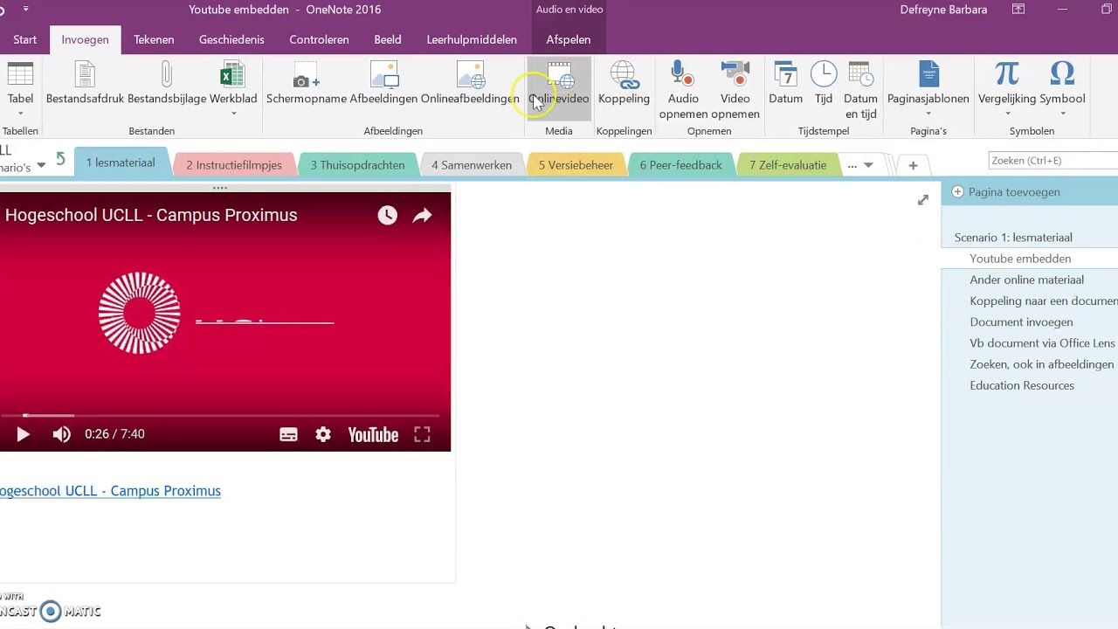The width and height of the screenshot is (1118, 629).
Task: Enter fullscreen on the video
Action: [422, 434]
